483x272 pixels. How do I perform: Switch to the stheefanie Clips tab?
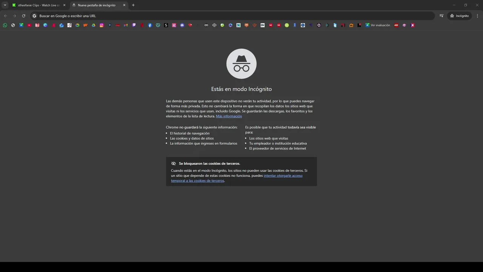click(x=39, y=5)
